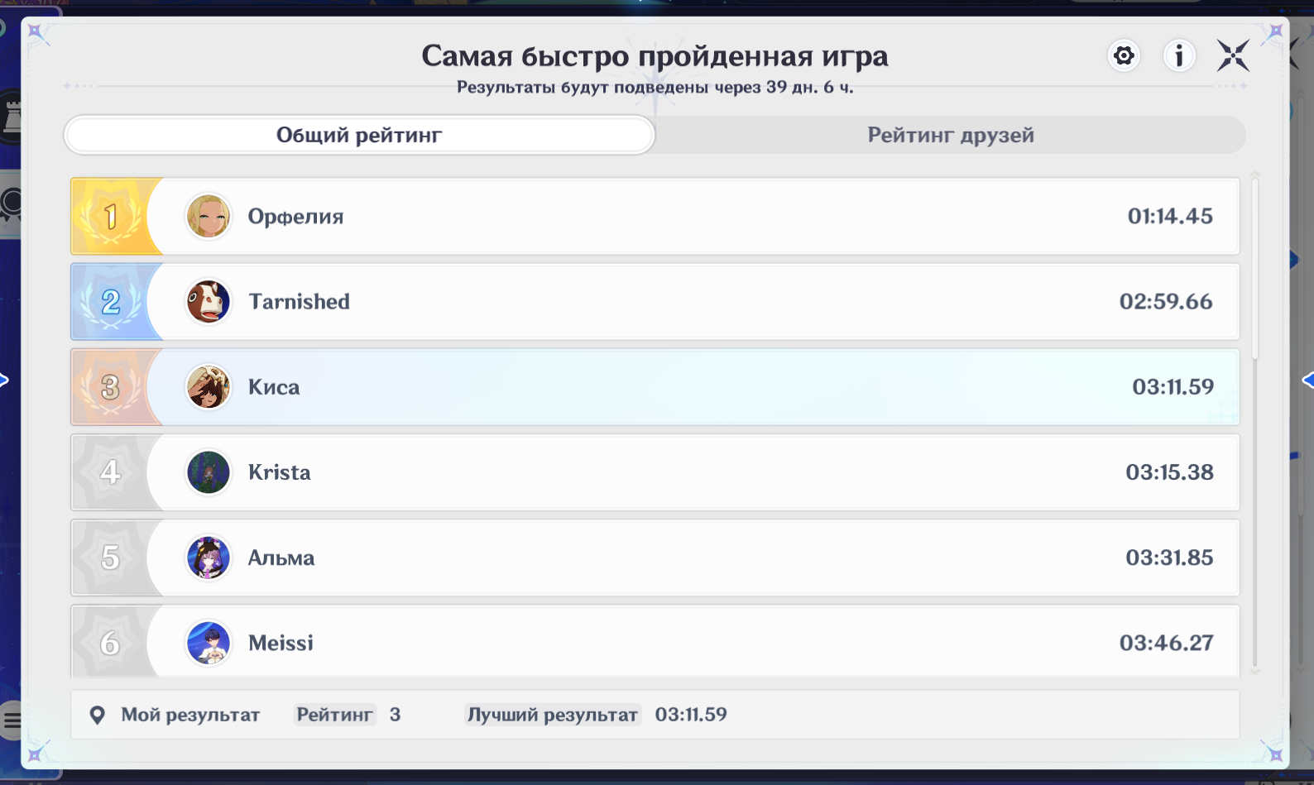This screenshot has width=1314, height=785.
Task: Open the leaderboard settings gear icon
Action: (1124, 56)
